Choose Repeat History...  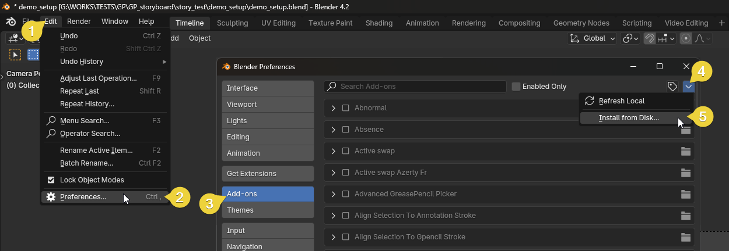[106, 104]
